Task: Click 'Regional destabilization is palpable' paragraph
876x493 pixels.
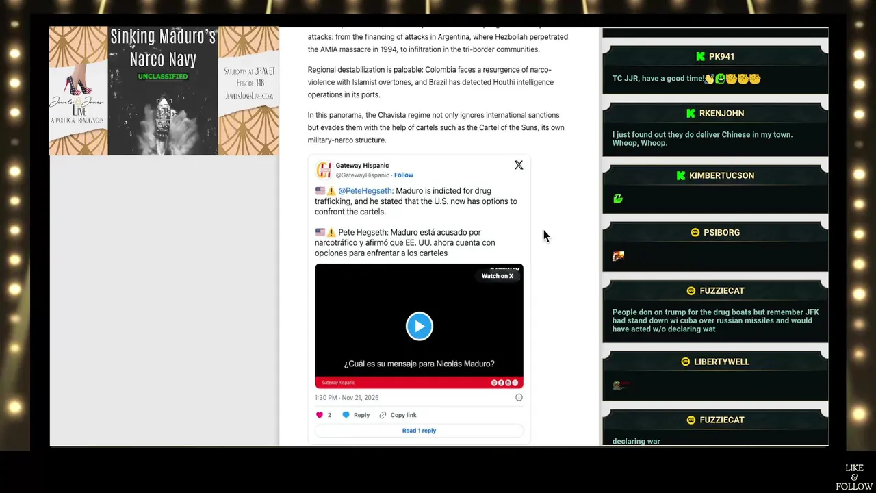Action: (x=430, y=82)
